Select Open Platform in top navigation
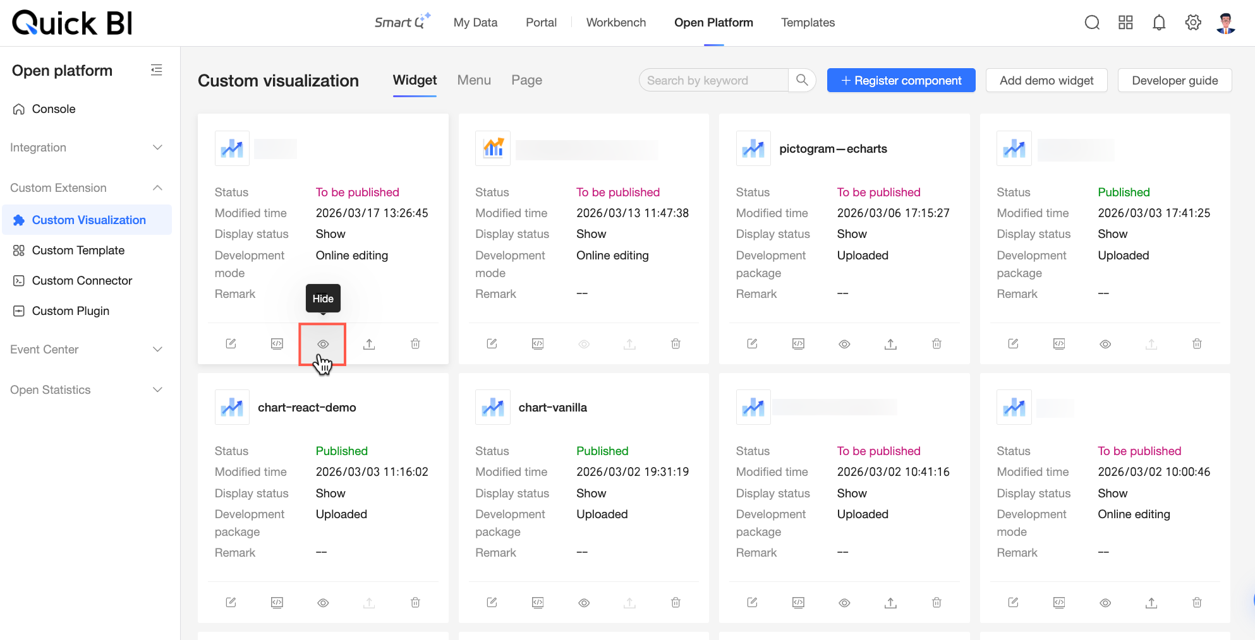Screen dimensions: 1255x640 [x=713, y=23]
